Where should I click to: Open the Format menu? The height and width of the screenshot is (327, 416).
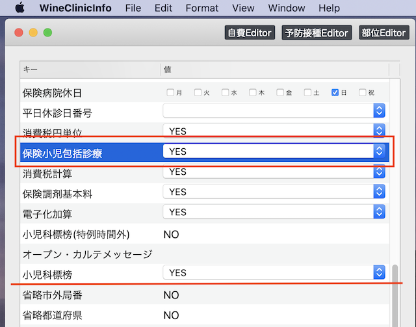[x=201, y=8]
